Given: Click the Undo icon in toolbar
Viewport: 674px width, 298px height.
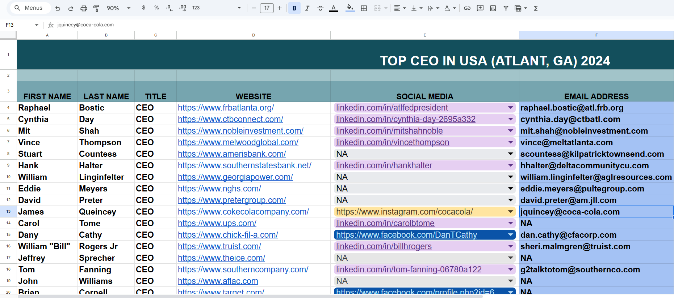Looking at the screenshot, I should pos(58,8).
